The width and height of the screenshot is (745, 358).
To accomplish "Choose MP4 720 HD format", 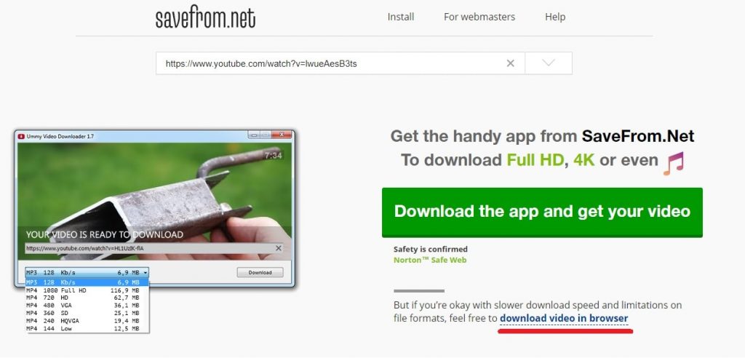I will click(x=87, y=298).
